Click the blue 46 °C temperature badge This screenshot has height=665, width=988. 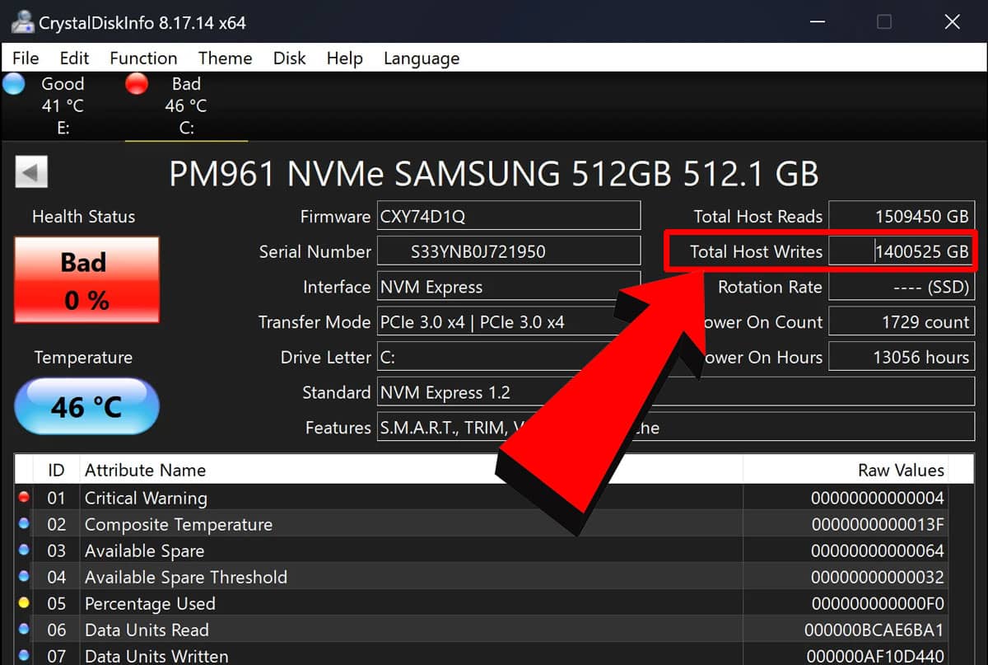point(86,405)
